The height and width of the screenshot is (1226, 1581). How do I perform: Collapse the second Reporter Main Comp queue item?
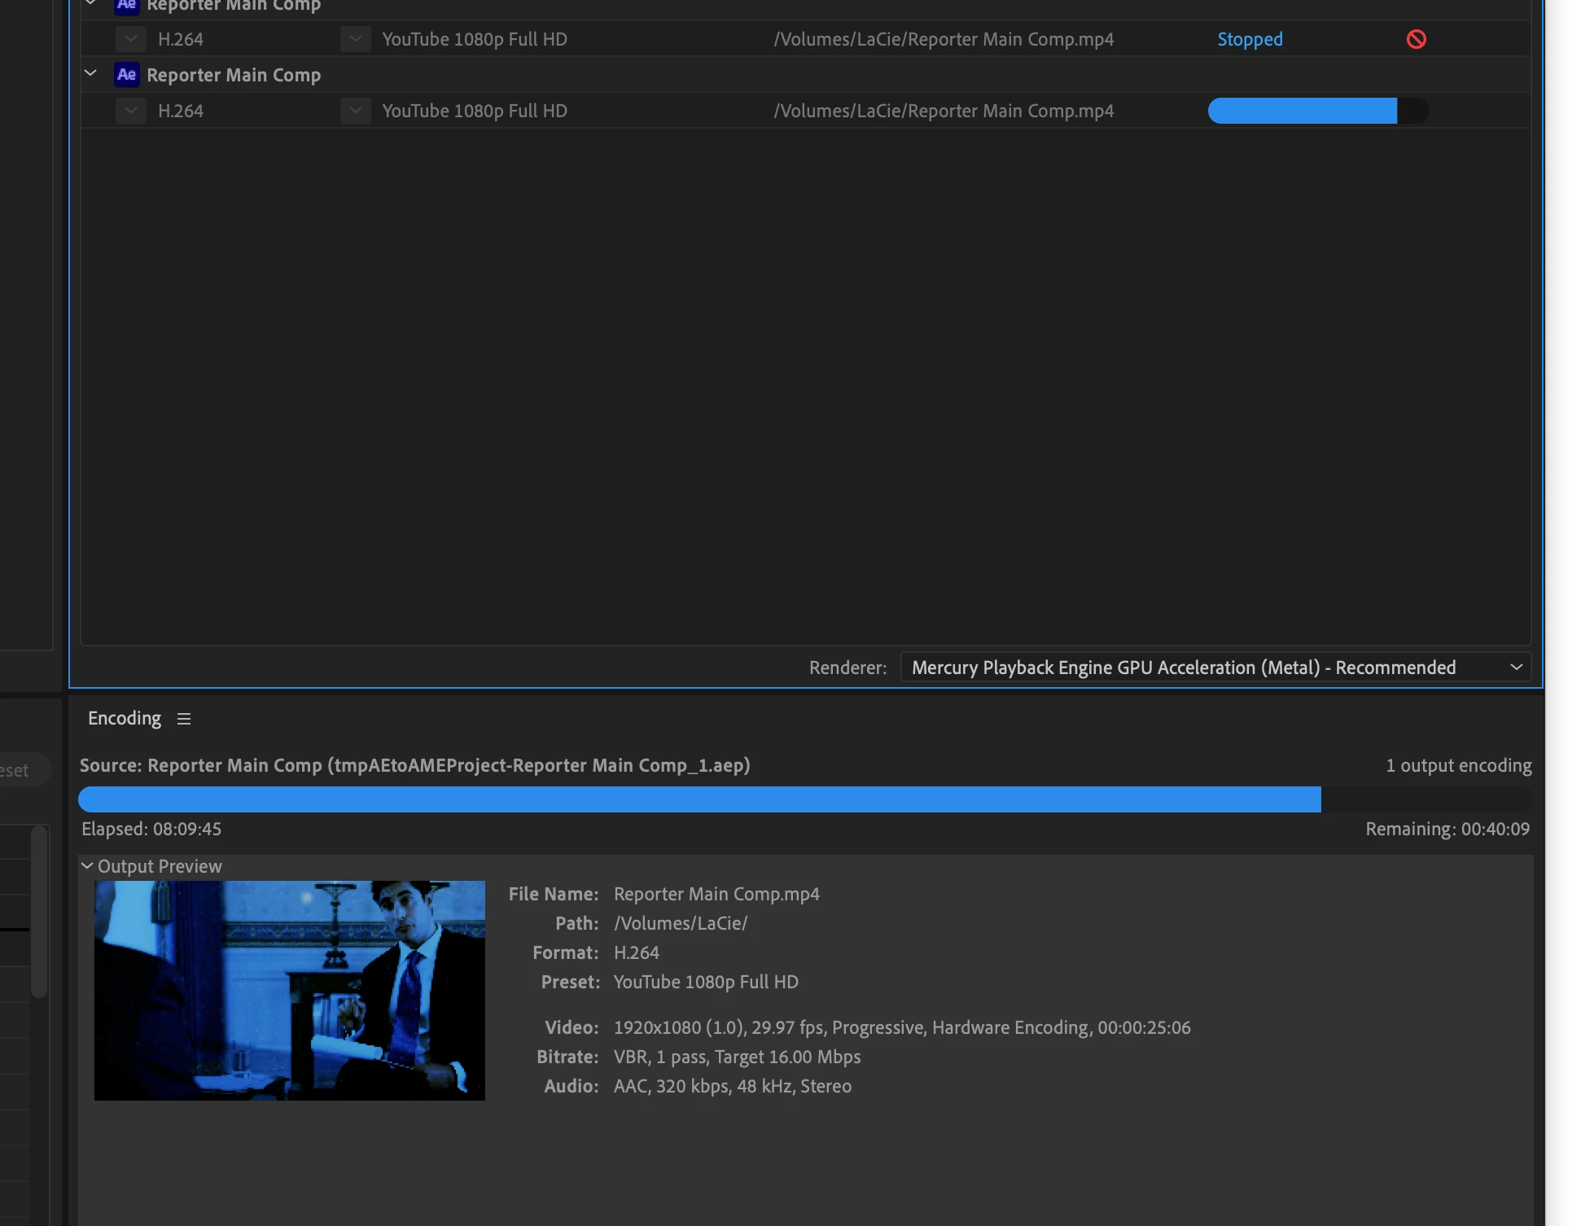pyautogui.click(x=91, y=74)
